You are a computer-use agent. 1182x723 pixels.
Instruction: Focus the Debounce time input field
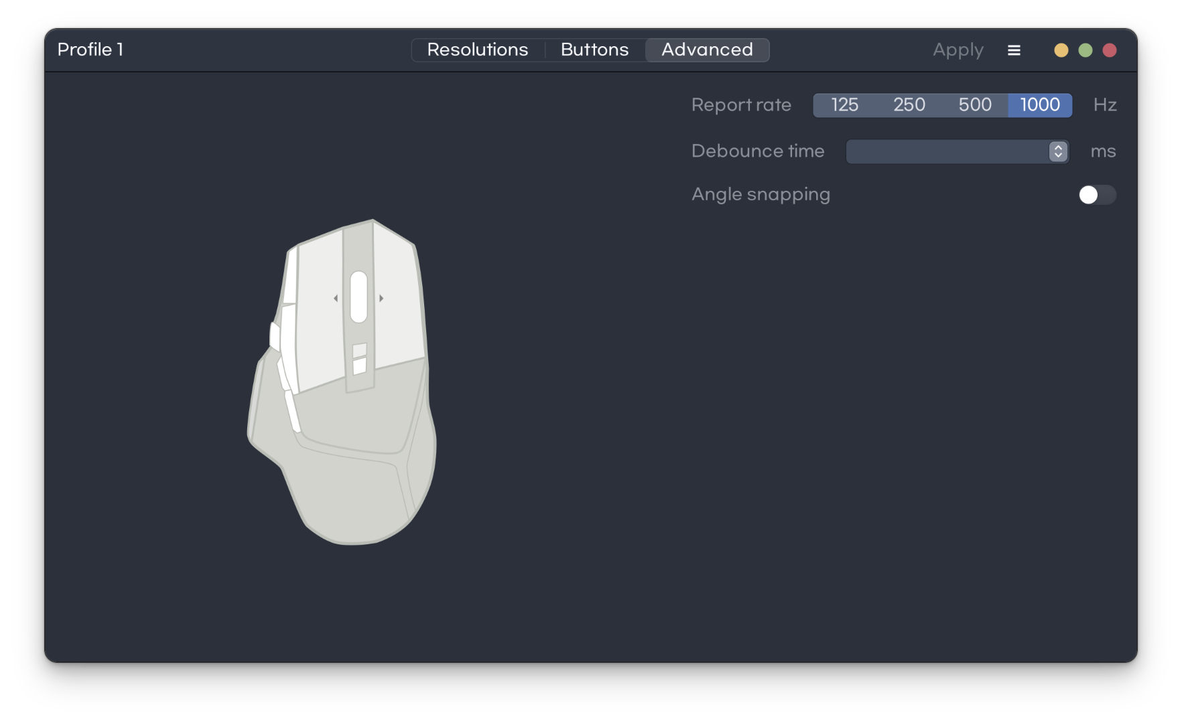946,151
